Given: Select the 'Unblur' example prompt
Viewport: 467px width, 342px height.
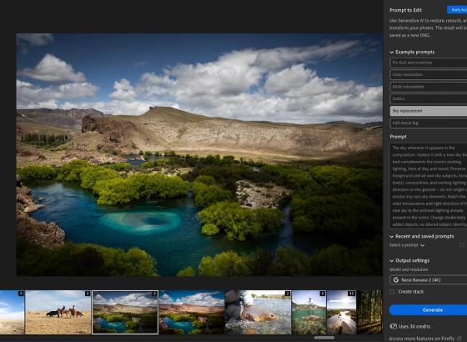Looking at the screenshot, I should (x=429, y=98).
